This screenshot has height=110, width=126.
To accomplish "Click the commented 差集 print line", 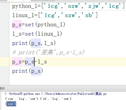I will click(x=48, y=52).
